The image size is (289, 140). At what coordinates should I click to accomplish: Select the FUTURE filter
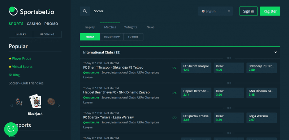(x=133, y=37)
